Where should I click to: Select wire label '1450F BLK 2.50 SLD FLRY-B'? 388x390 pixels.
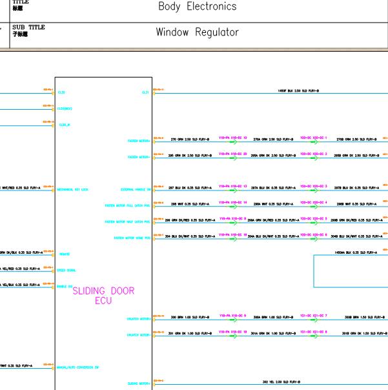pyautogui.click(x=298, y=91)
